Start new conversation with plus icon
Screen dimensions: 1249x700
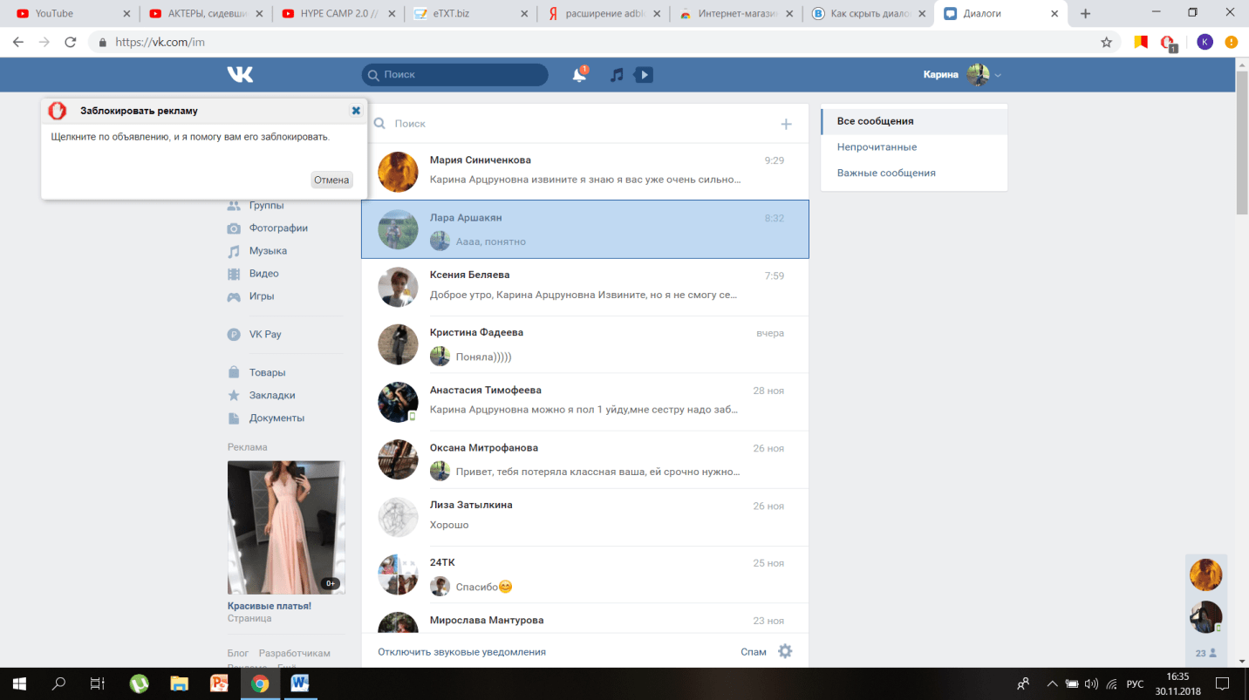coord(786,124)
